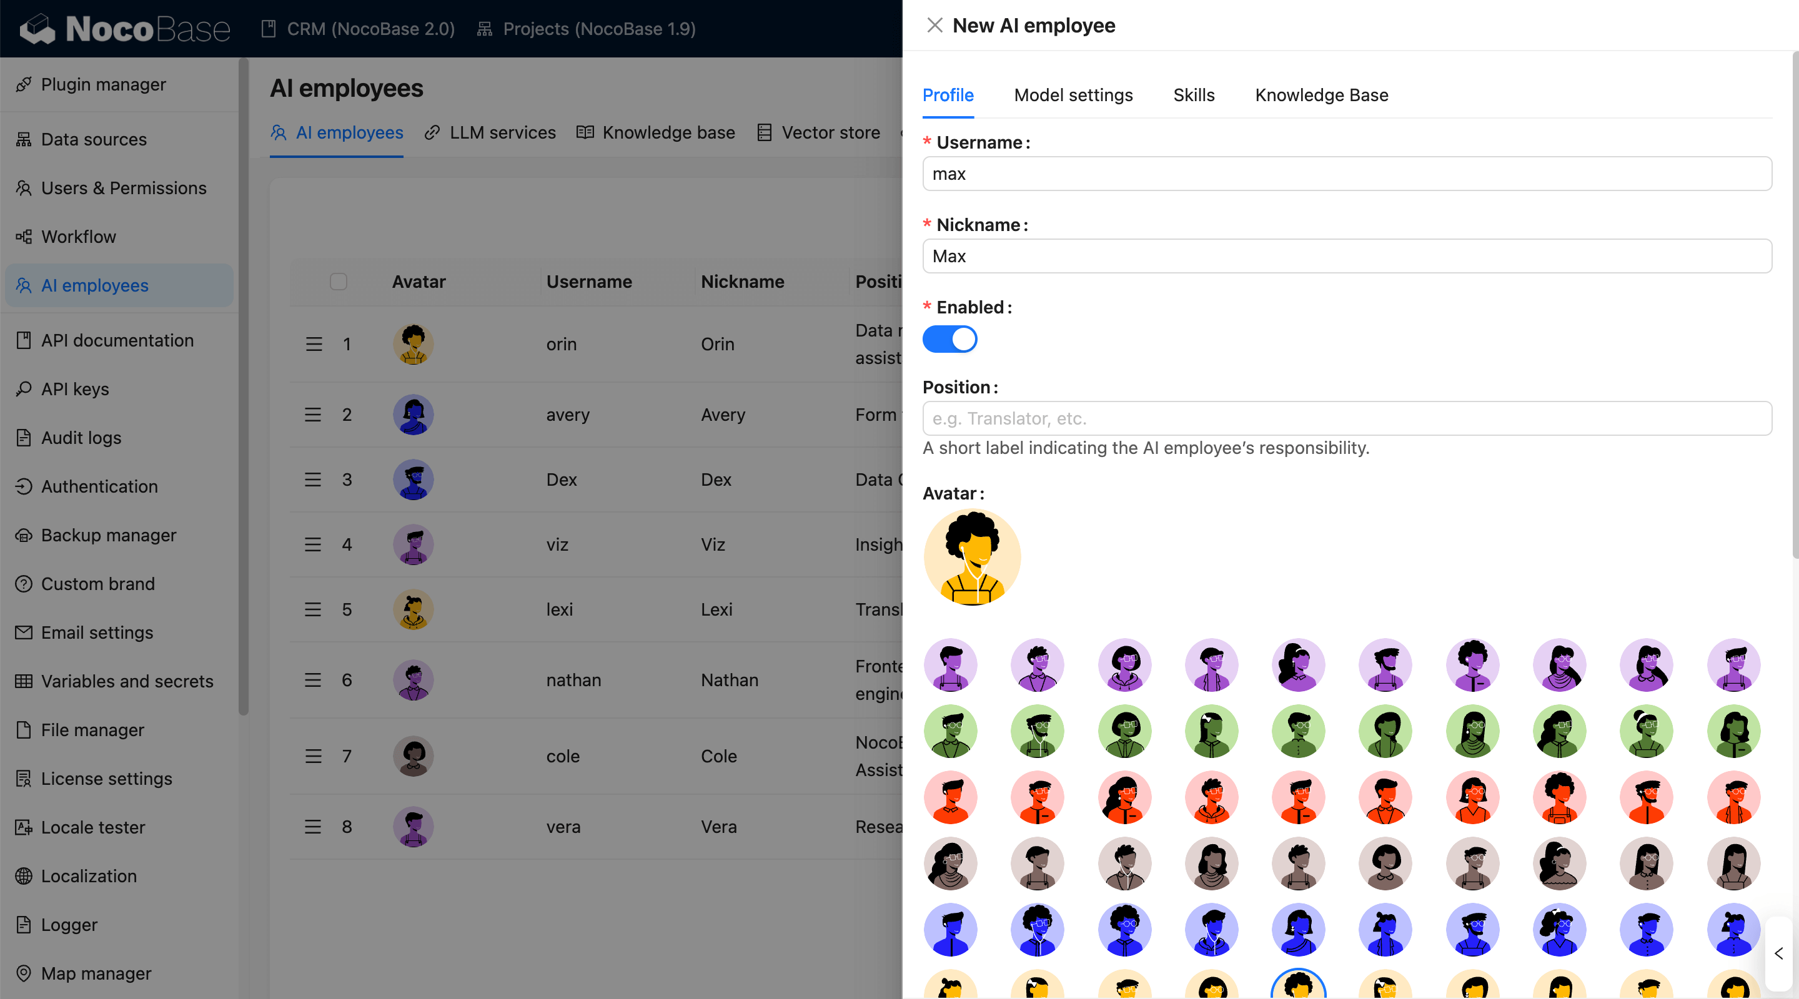
Task: Open Localization settings page
Action: (x=89, y=875)
